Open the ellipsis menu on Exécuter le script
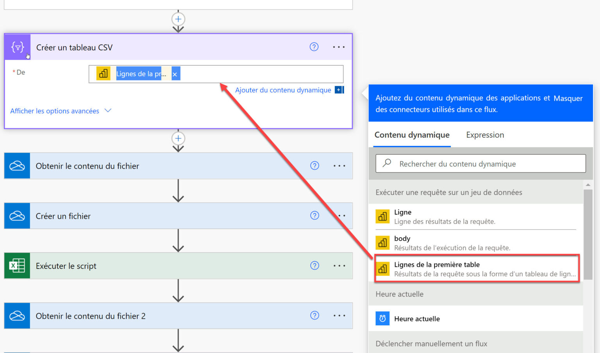The height and width of the screenshot is (353, 600). point(339,266)
